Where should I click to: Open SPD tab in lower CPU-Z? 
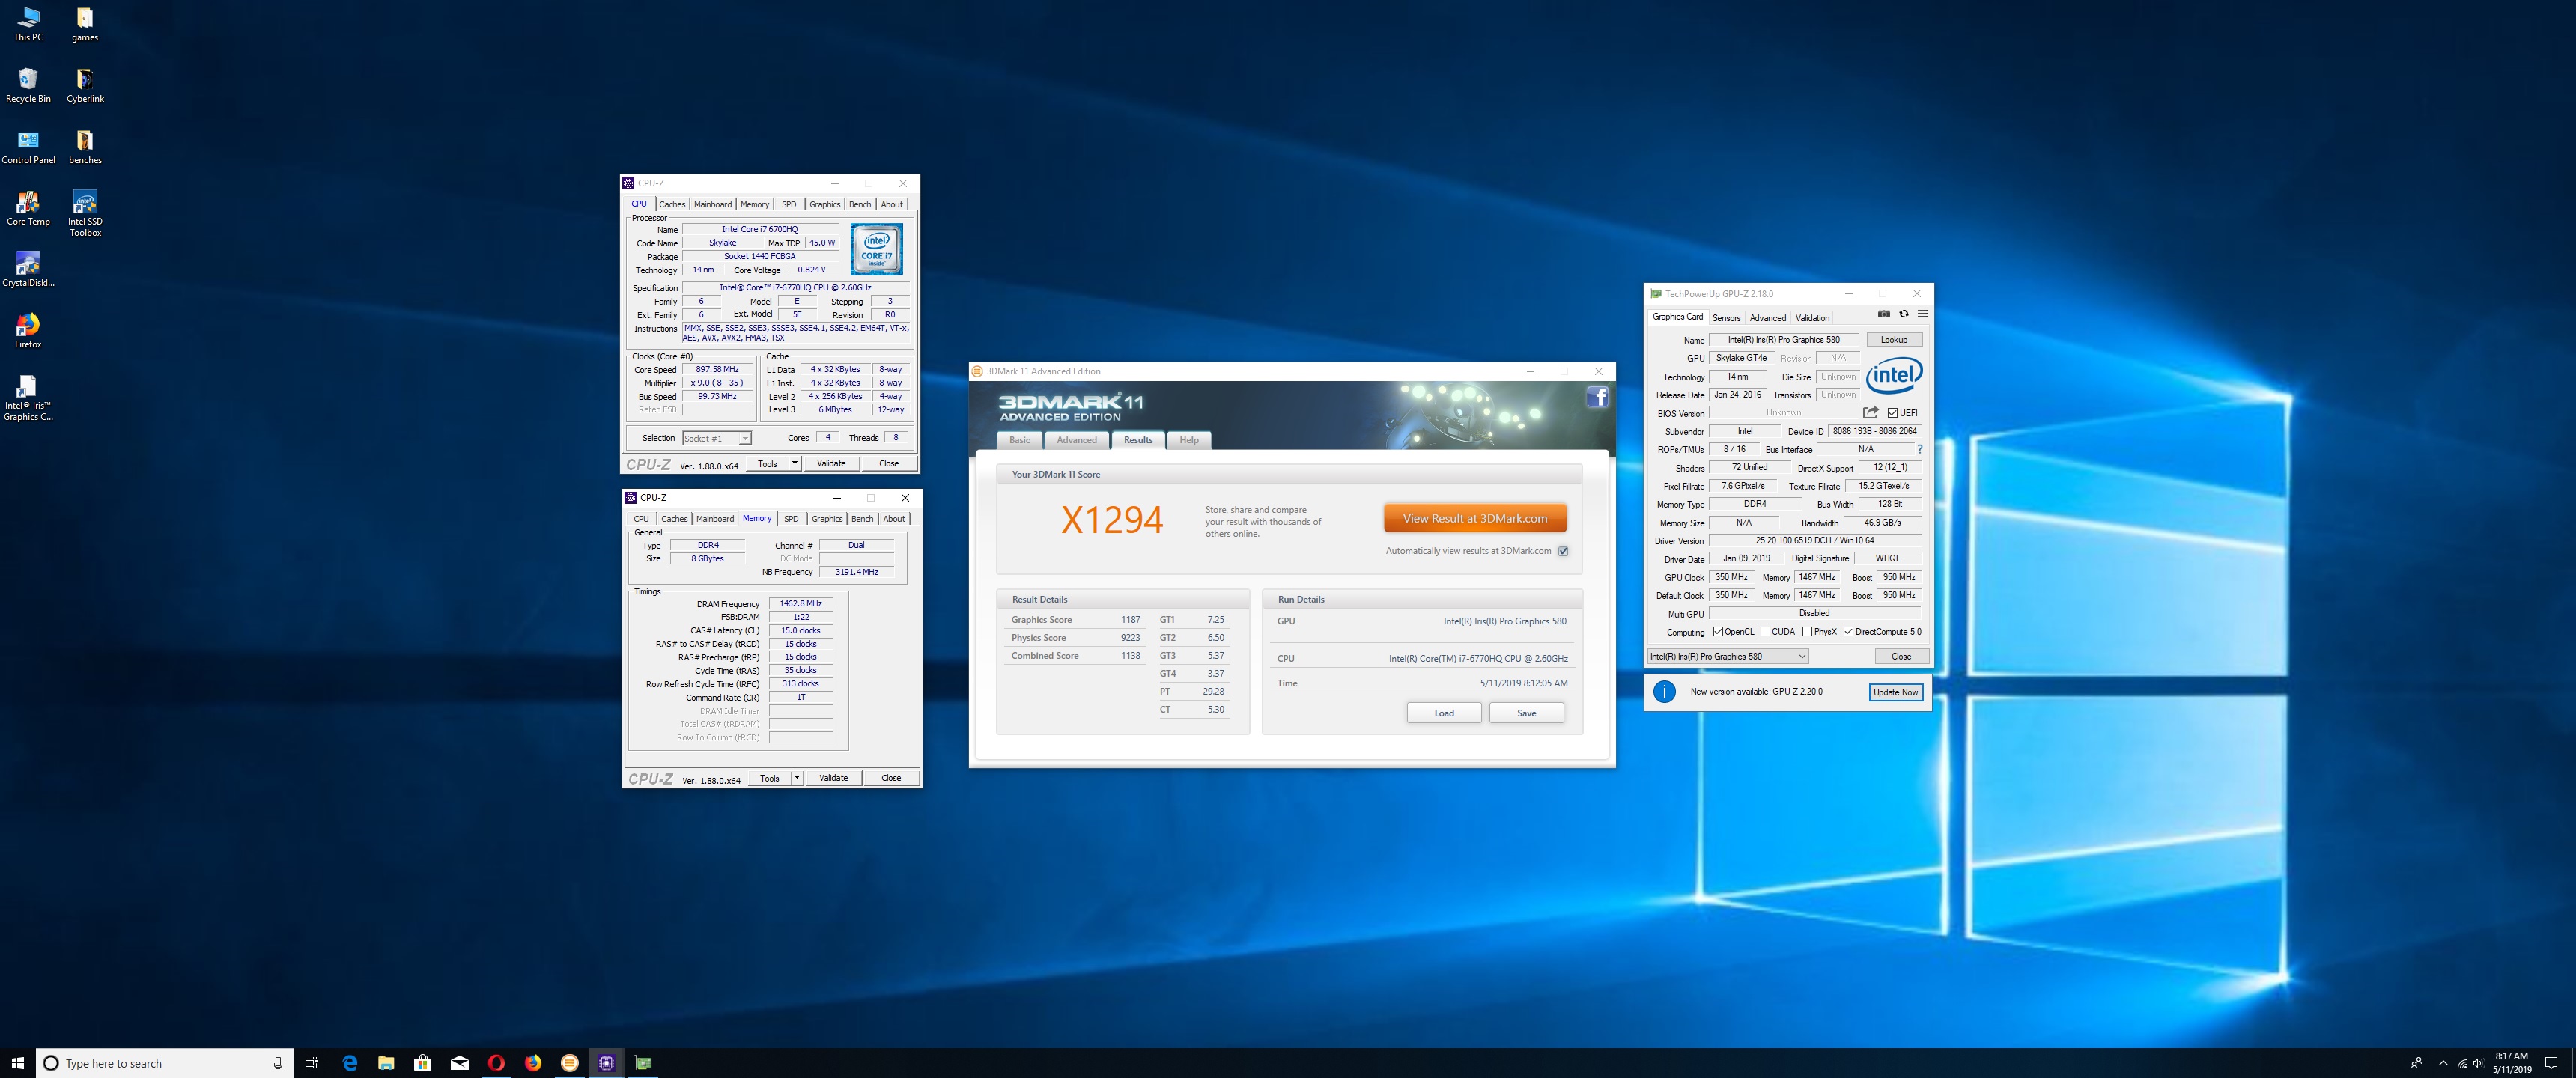(x=791, y=518)
